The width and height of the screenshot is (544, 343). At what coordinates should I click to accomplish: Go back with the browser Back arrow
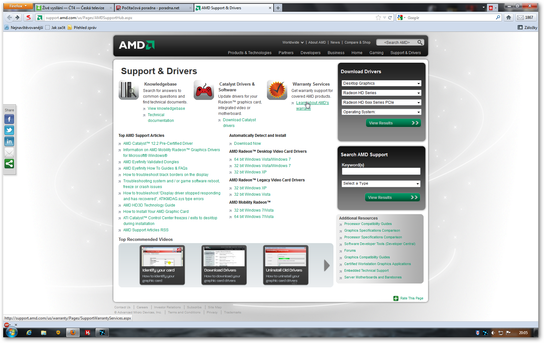pyautogui.click(x=9, y=17)
